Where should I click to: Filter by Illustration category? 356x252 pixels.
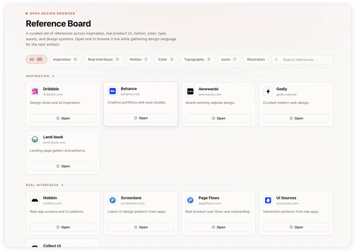256,59
